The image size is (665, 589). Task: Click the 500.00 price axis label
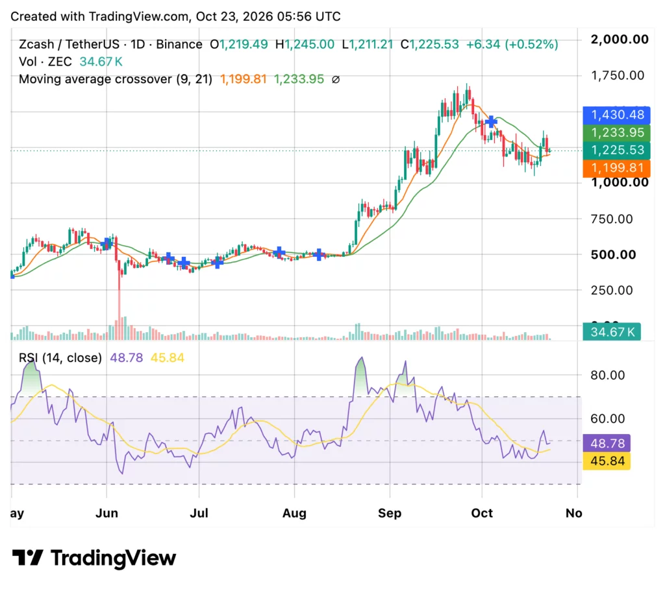(613, 255)
